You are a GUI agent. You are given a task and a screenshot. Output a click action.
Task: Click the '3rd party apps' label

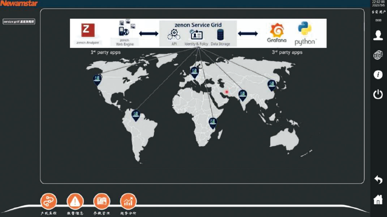(x=287, y=52)
